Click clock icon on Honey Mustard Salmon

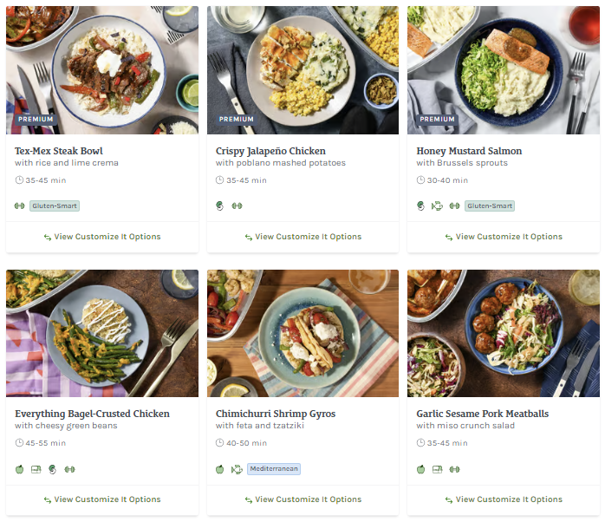tap(420, 180)
